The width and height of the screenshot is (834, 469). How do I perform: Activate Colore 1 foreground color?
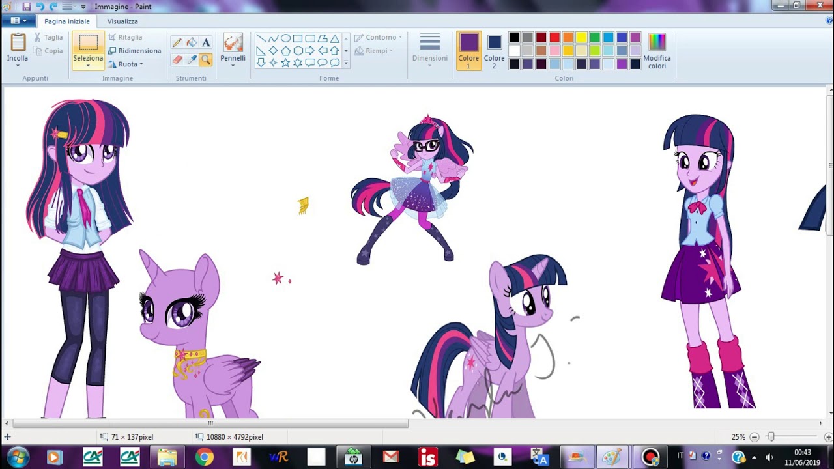(x=468, y=51)
